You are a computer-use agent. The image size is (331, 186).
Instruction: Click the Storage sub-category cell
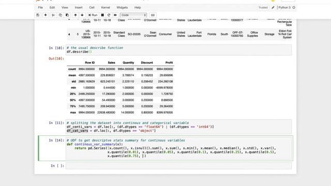[269, 34]
